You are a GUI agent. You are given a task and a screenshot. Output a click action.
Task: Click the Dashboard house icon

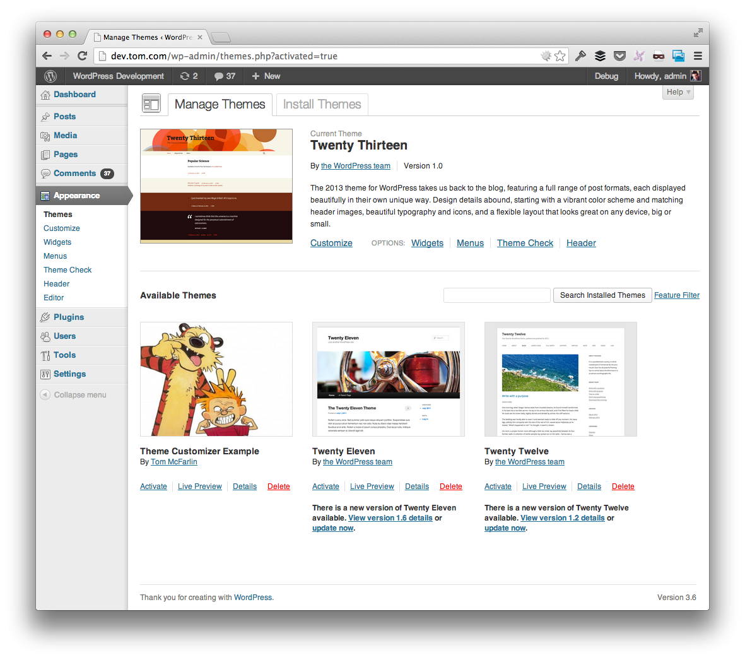(x=45, y=95)
